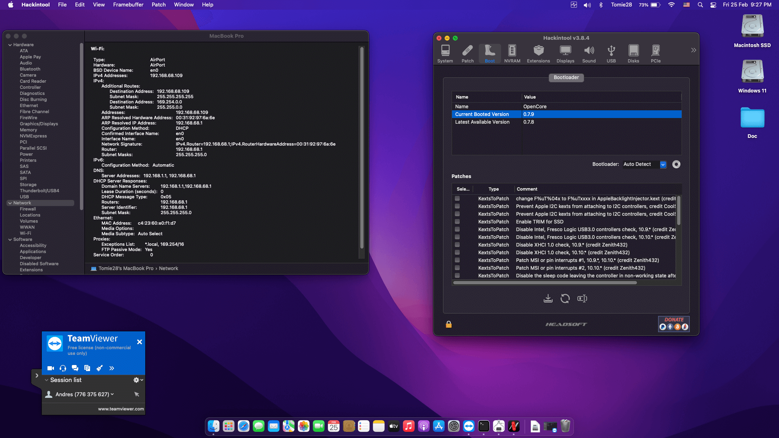779x438 pixels.
Task: Check 'Disable the sleep code' patch checkbox
Action: pos(457,276)
